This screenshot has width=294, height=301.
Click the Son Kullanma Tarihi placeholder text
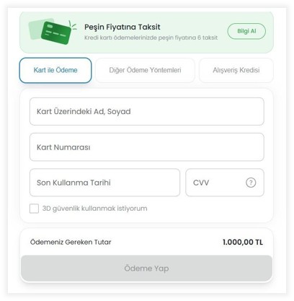pos(73,183)
